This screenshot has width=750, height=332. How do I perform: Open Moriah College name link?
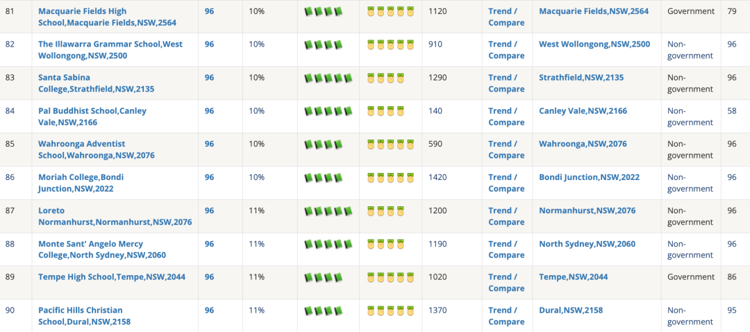(81, 183)
